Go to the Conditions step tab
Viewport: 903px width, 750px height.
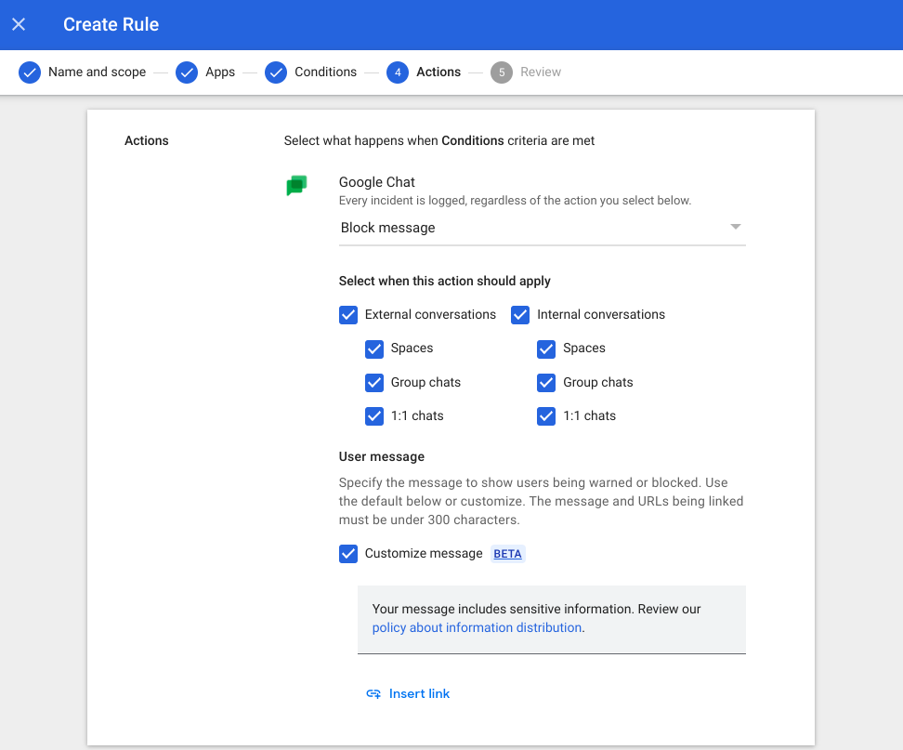pyautogui.click(x=325, y=72)
